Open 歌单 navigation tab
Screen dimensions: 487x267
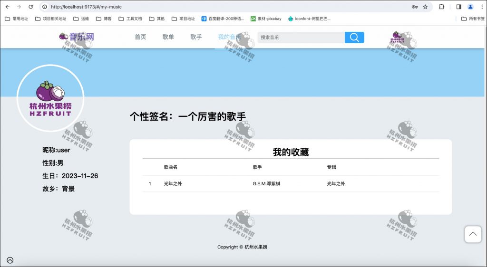(168, 37)
